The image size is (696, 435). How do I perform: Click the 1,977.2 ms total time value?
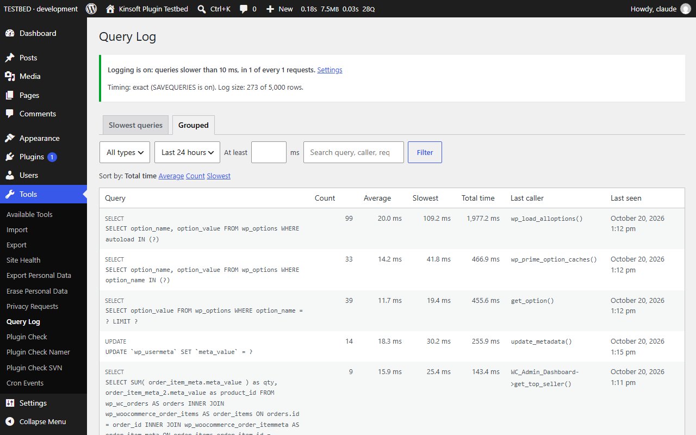[x=483, y=218]
